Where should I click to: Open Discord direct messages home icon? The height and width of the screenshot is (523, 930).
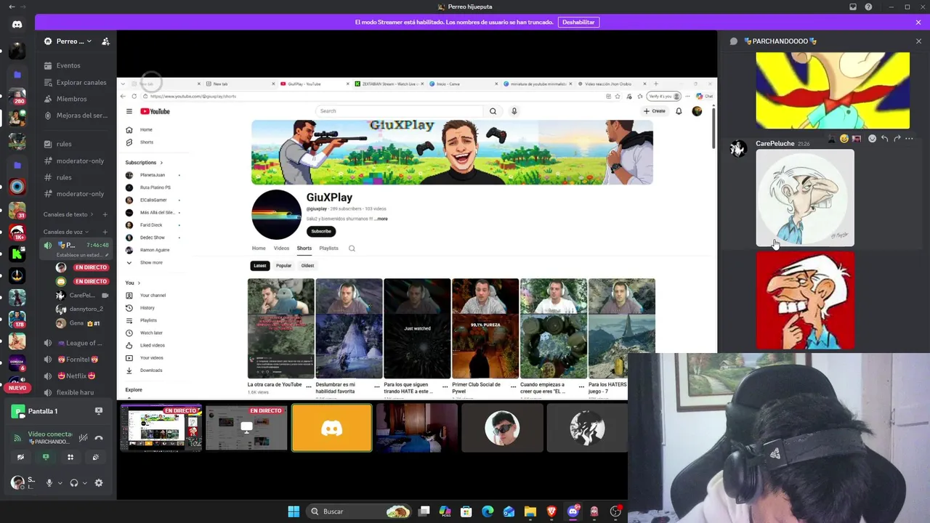coord(17,24)
